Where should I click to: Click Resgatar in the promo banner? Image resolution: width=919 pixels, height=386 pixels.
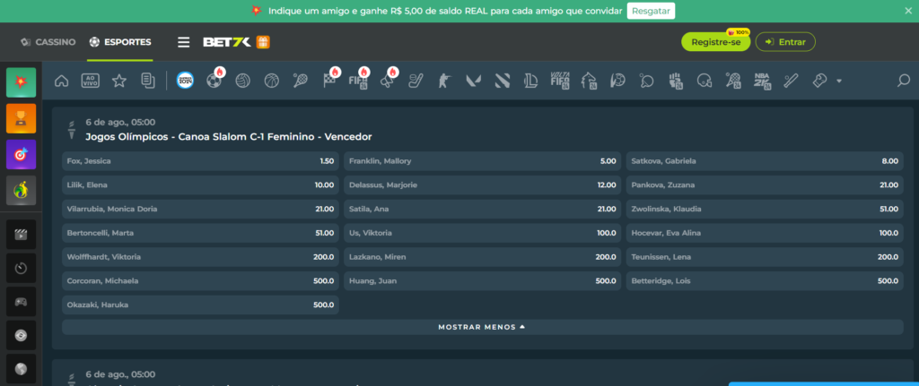coord(651,11)
